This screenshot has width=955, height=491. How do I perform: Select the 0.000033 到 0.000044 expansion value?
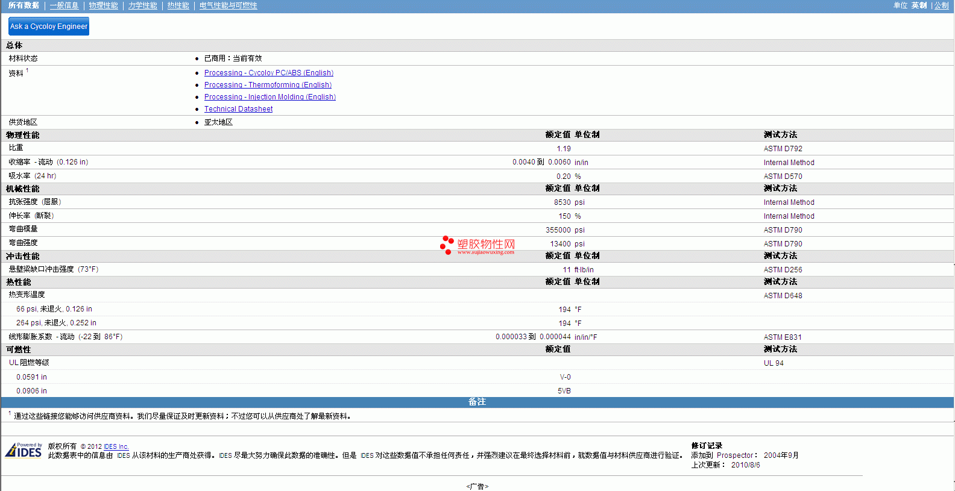coord(533,337)
